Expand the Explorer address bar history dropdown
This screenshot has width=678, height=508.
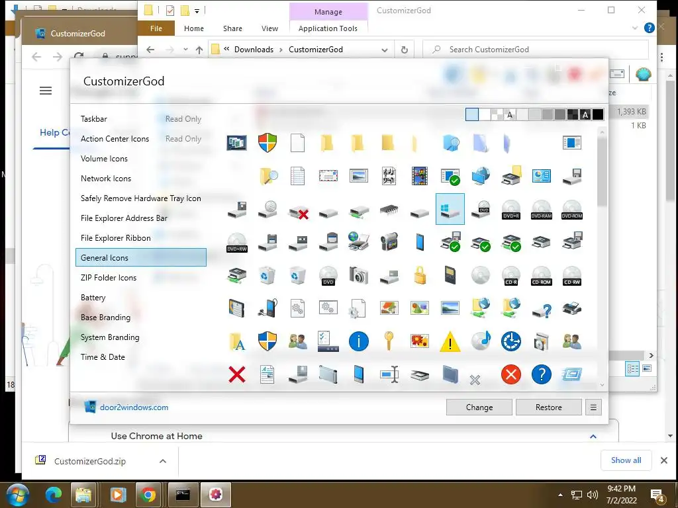385,50
